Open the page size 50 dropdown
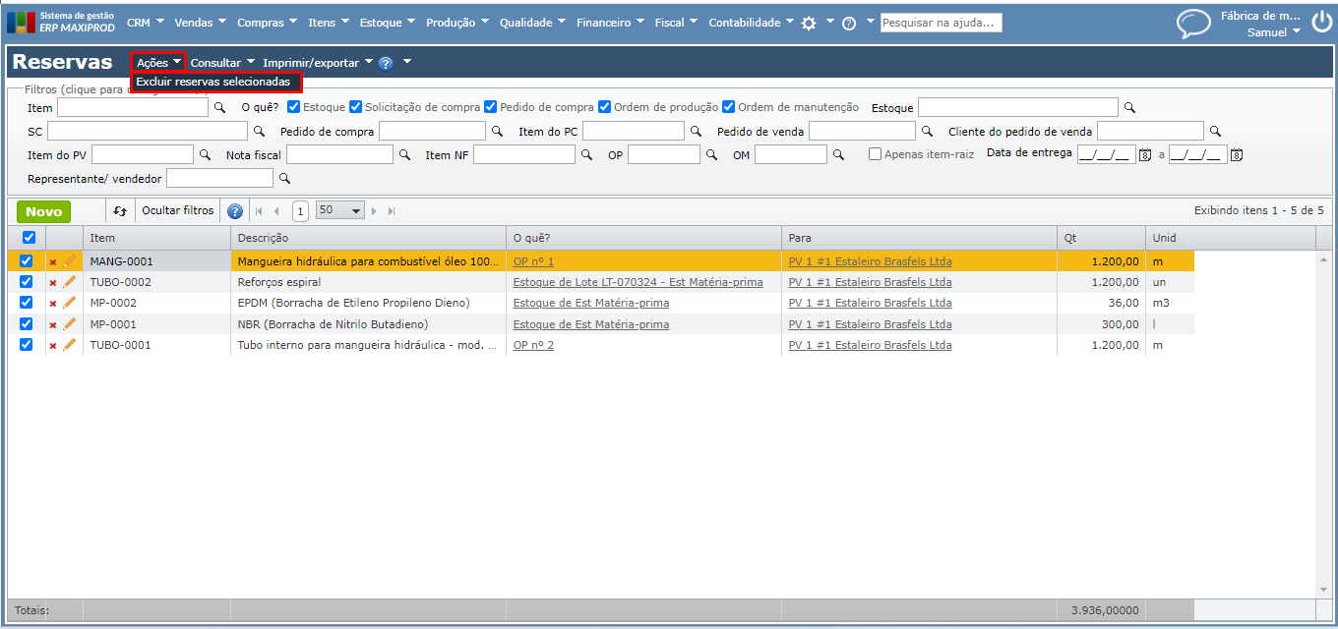Viewport: 1338px width, 629px height. tap(339, 210)
